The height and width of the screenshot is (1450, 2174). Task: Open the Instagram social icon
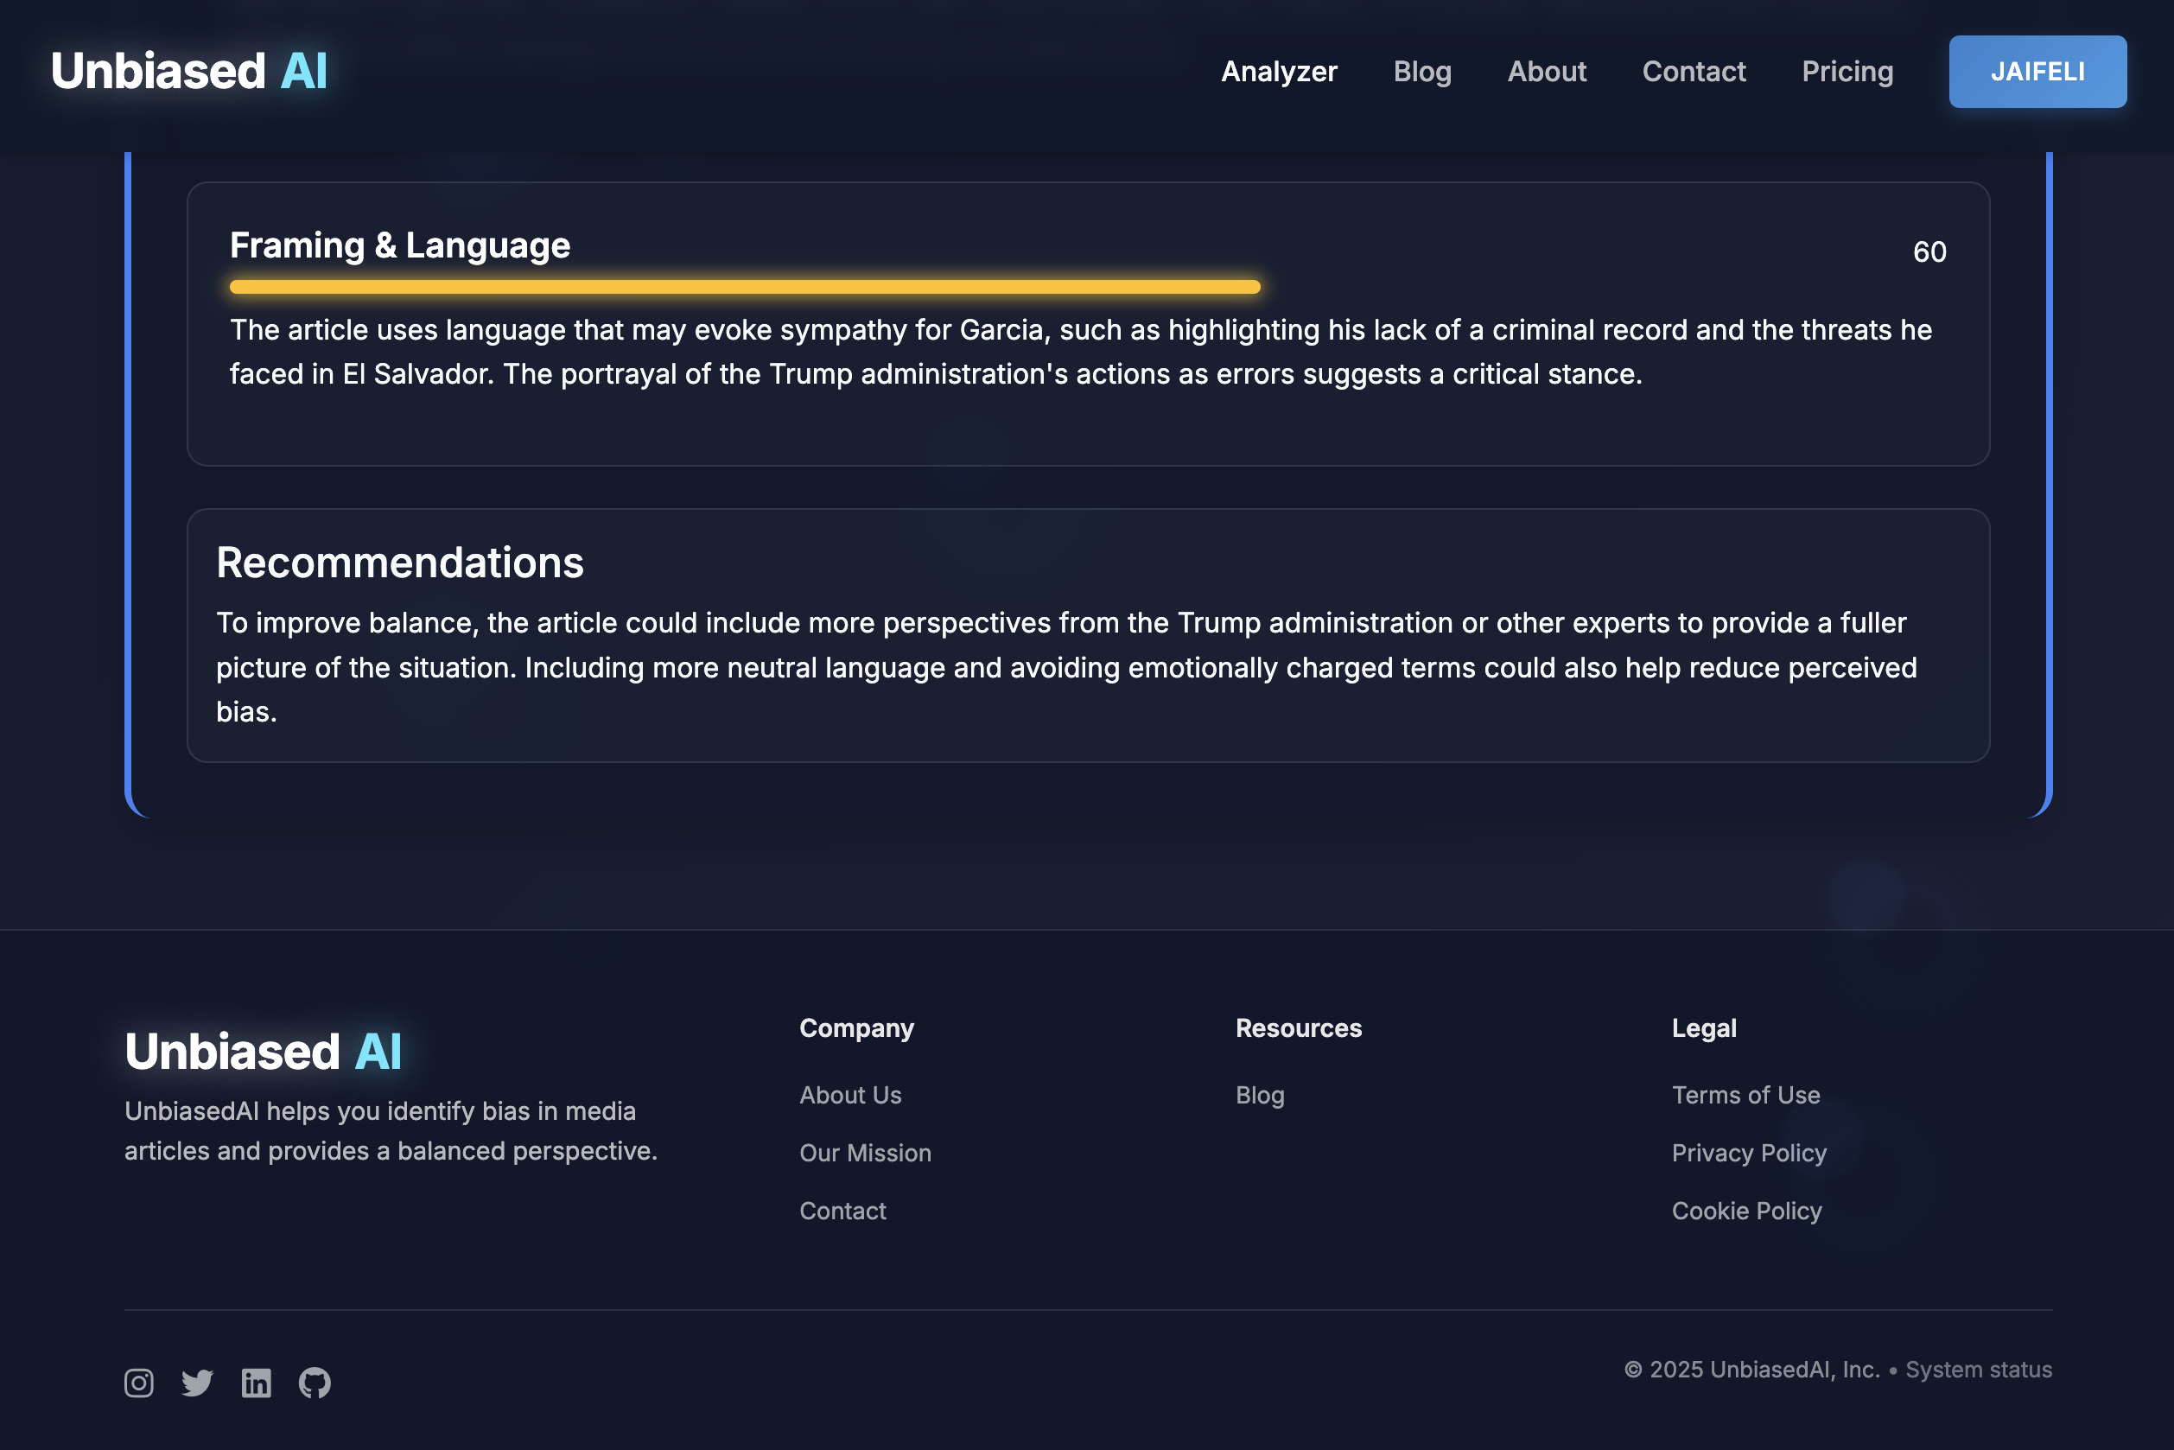pyautogui.click(x=139, y=1383)
